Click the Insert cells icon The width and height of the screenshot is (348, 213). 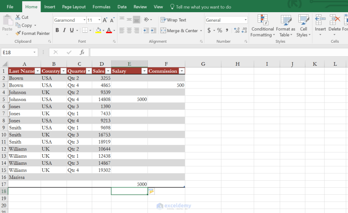point(320,20)
